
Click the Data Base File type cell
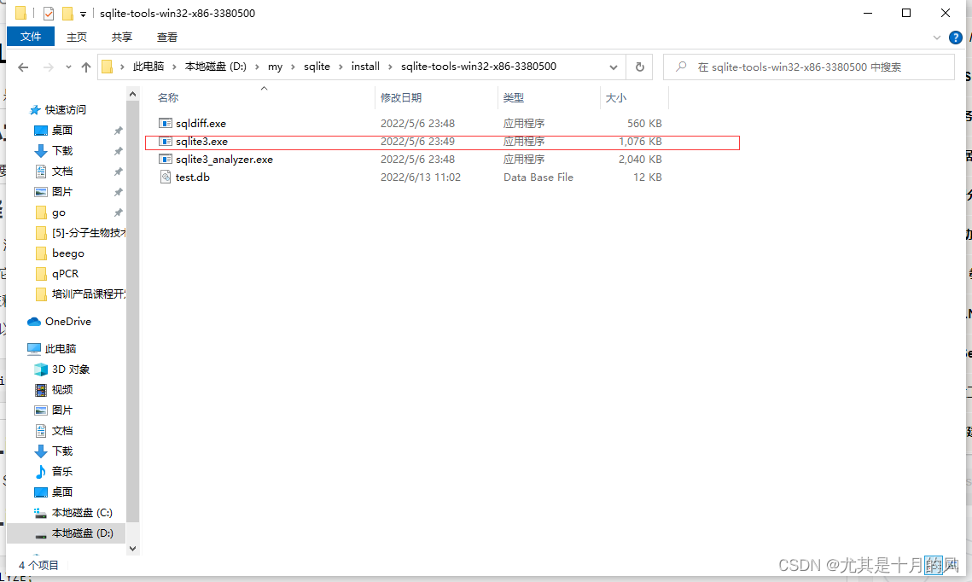[538, 178]
